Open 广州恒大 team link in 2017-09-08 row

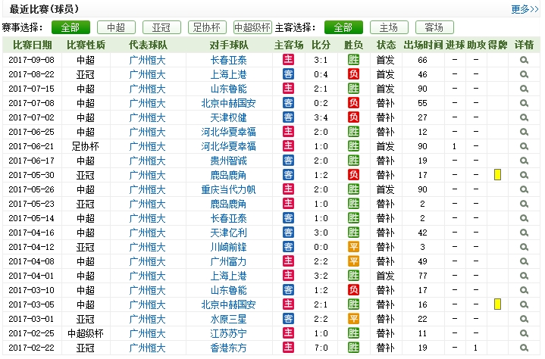coord(147,60)
